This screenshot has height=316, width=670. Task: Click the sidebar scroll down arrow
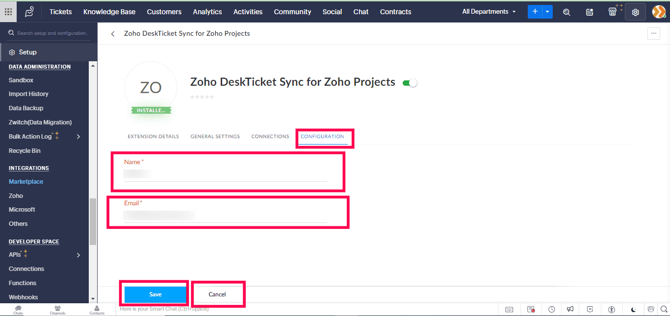pos(93,298)
